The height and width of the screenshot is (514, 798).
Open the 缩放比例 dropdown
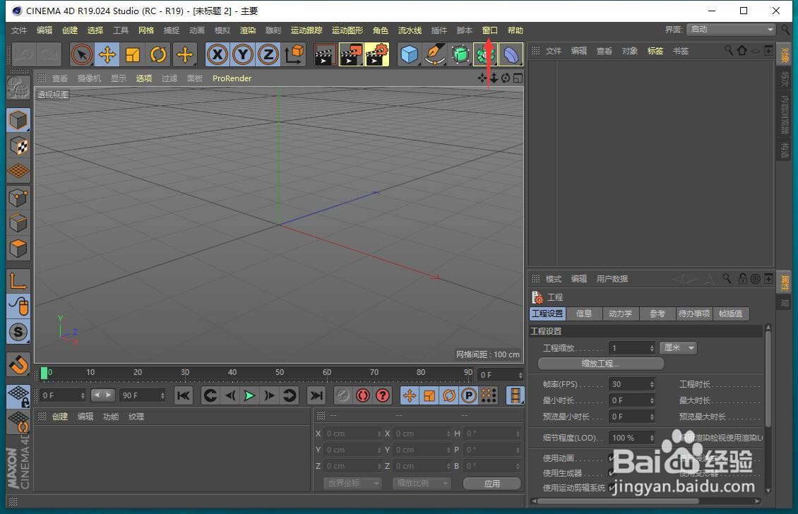click(422, 483)
